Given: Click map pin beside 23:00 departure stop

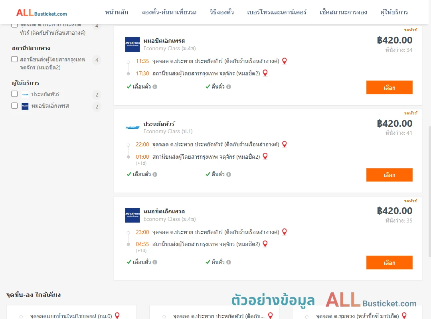Looking at the screenshot, I should (285, 232).
